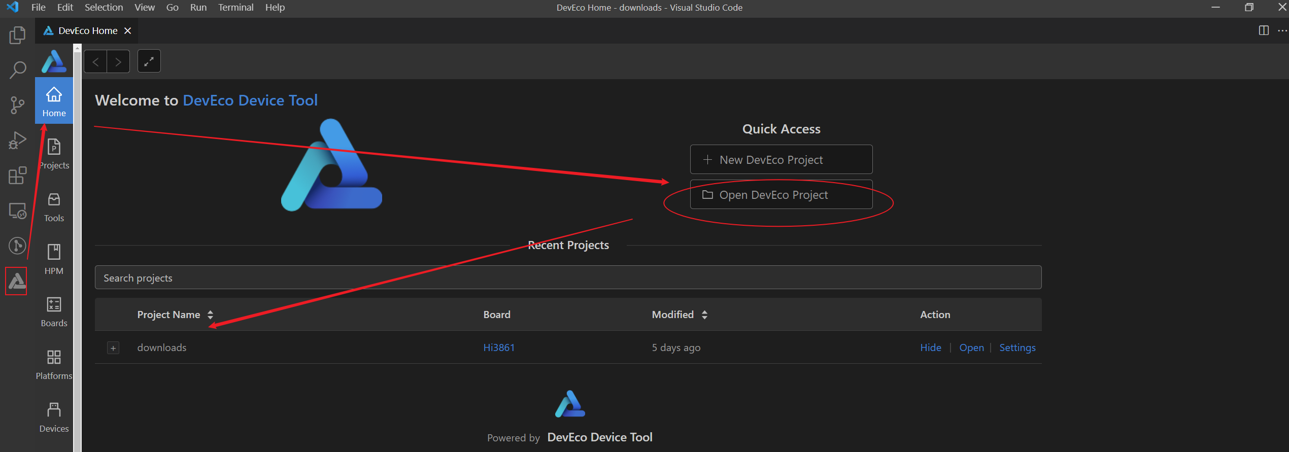The height and width of the screenshot is (452, 1289).
Task: Focus the Search projects field
Action: tap(568, 277)
